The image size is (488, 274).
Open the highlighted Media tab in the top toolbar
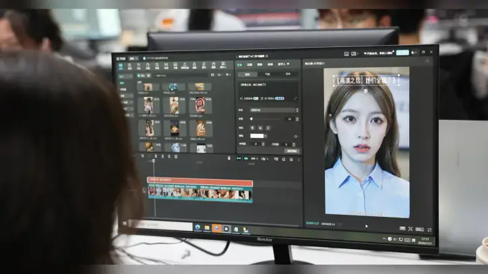(121, 66)
